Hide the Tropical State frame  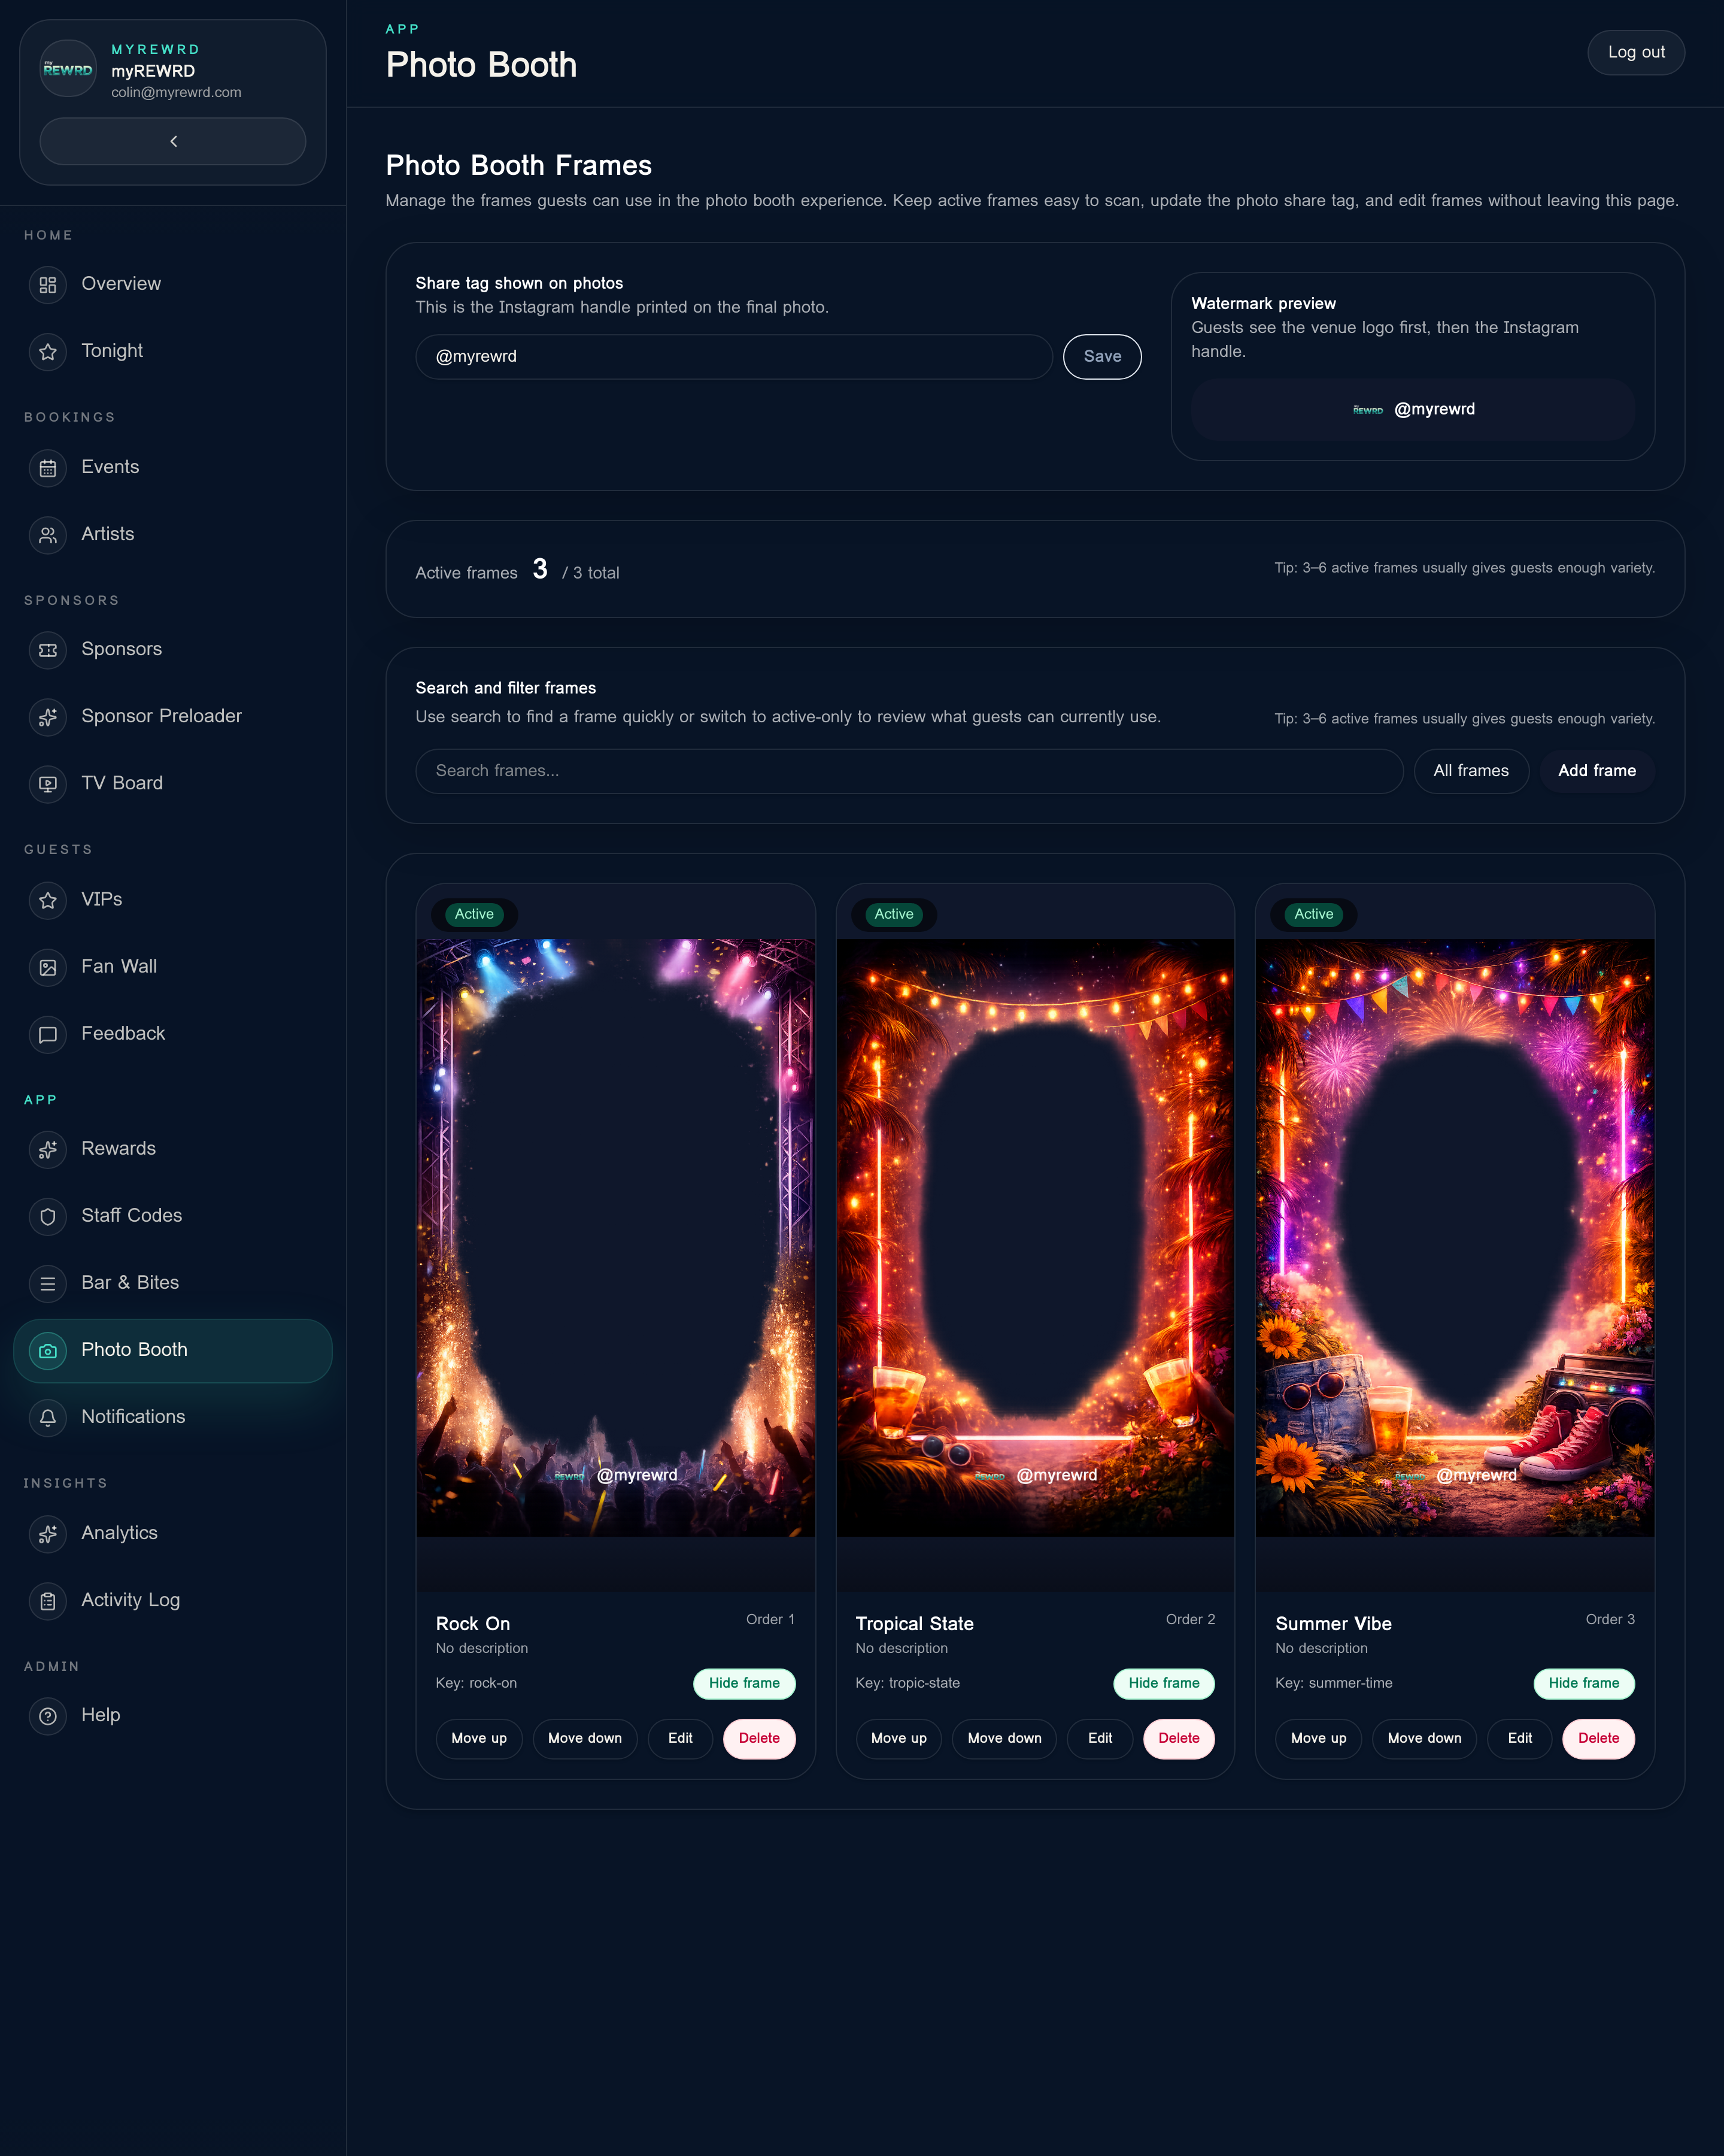(x=1163, y=1683)
